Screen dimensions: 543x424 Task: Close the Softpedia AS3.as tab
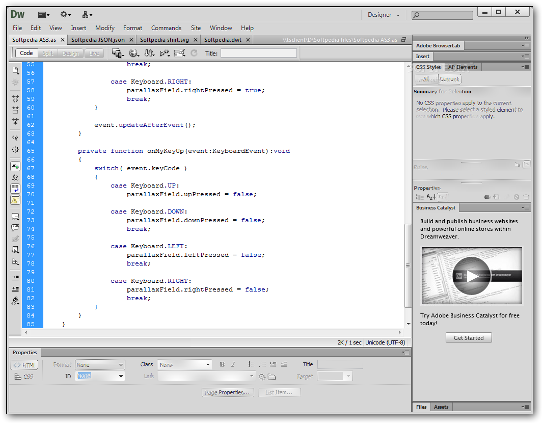[x=62, y=40]
